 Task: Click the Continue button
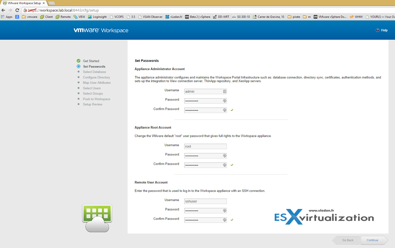pos(374,240)
